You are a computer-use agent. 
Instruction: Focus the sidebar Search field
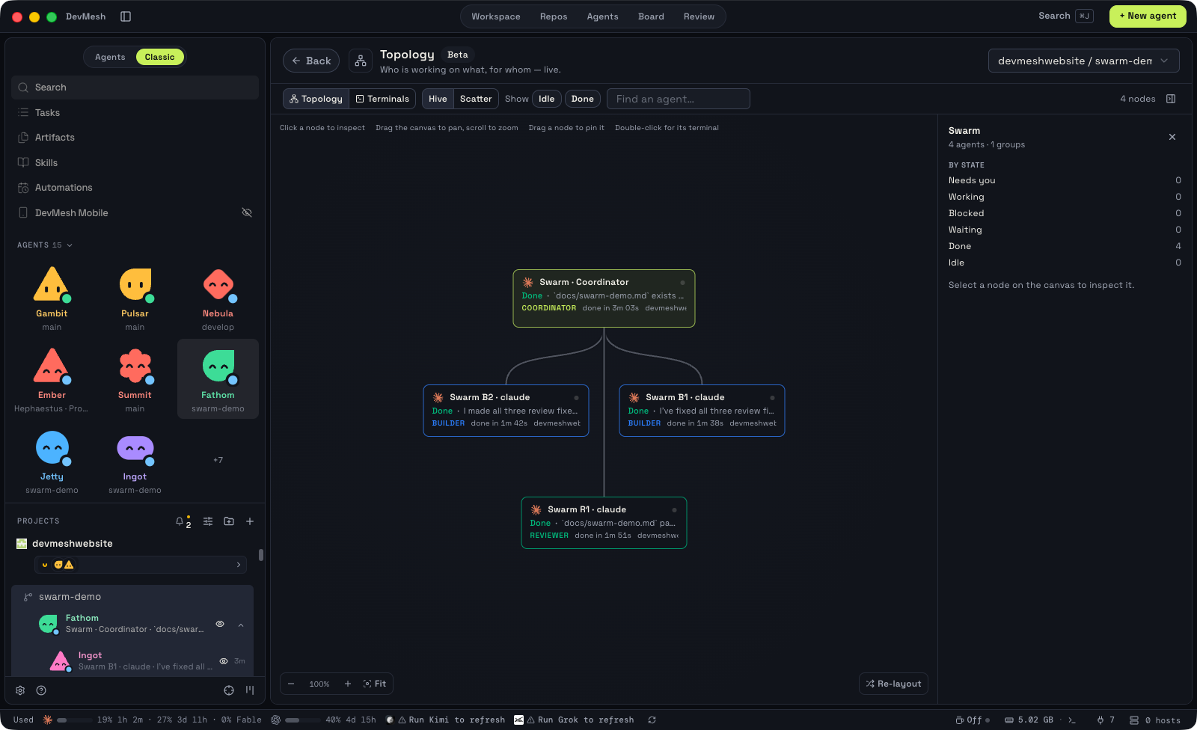tap(135, 88)
